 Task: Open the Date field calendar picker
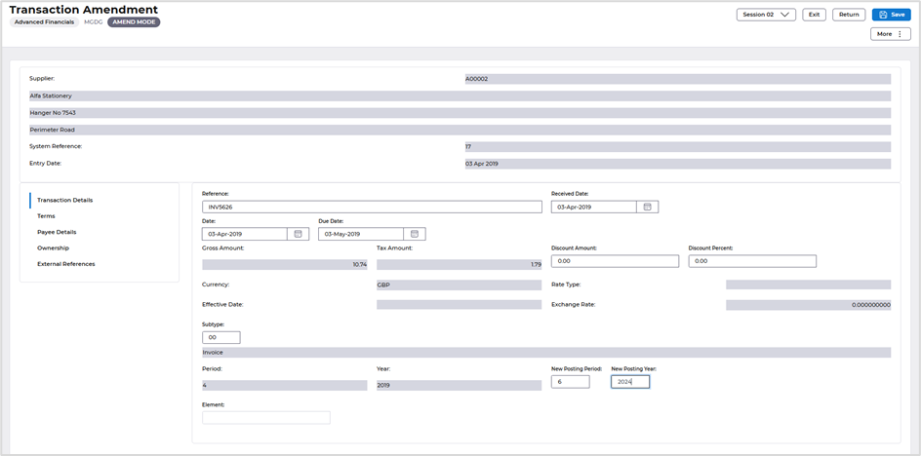(x=298, y=234)
